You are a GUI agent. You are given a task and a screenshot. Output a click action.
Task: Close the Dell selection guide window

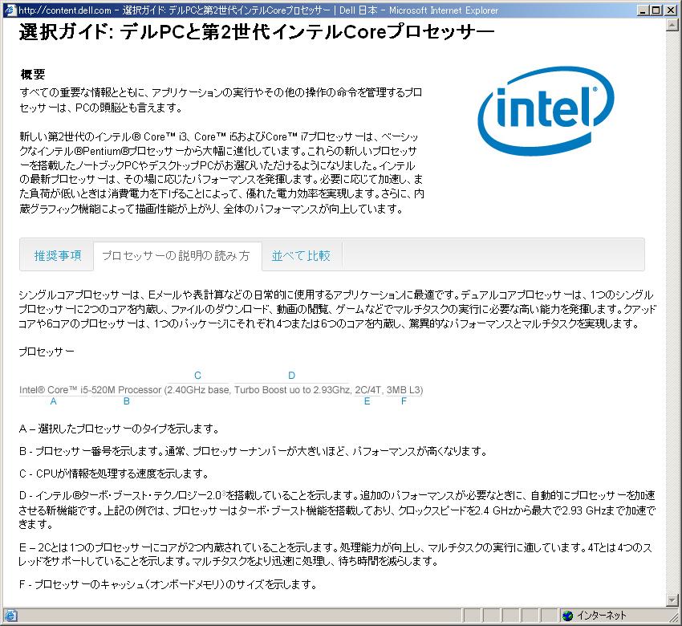coord(671,10)
